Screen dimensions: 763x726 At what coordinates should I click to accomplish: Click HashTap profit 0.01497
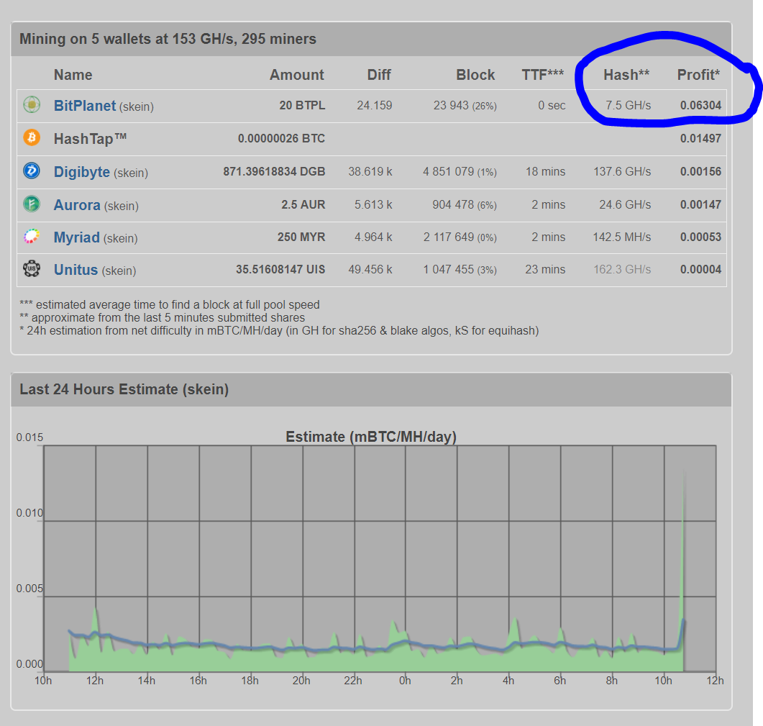click(x=700, y=139)
